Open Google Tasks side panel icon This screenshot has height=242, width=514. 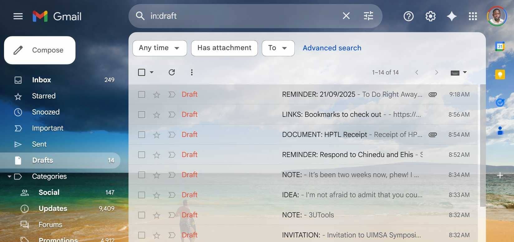click(500, 102)
